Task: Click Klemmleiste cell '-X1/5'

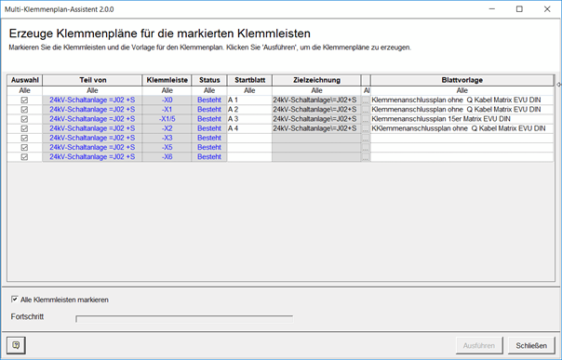Action: coord(167,119)
